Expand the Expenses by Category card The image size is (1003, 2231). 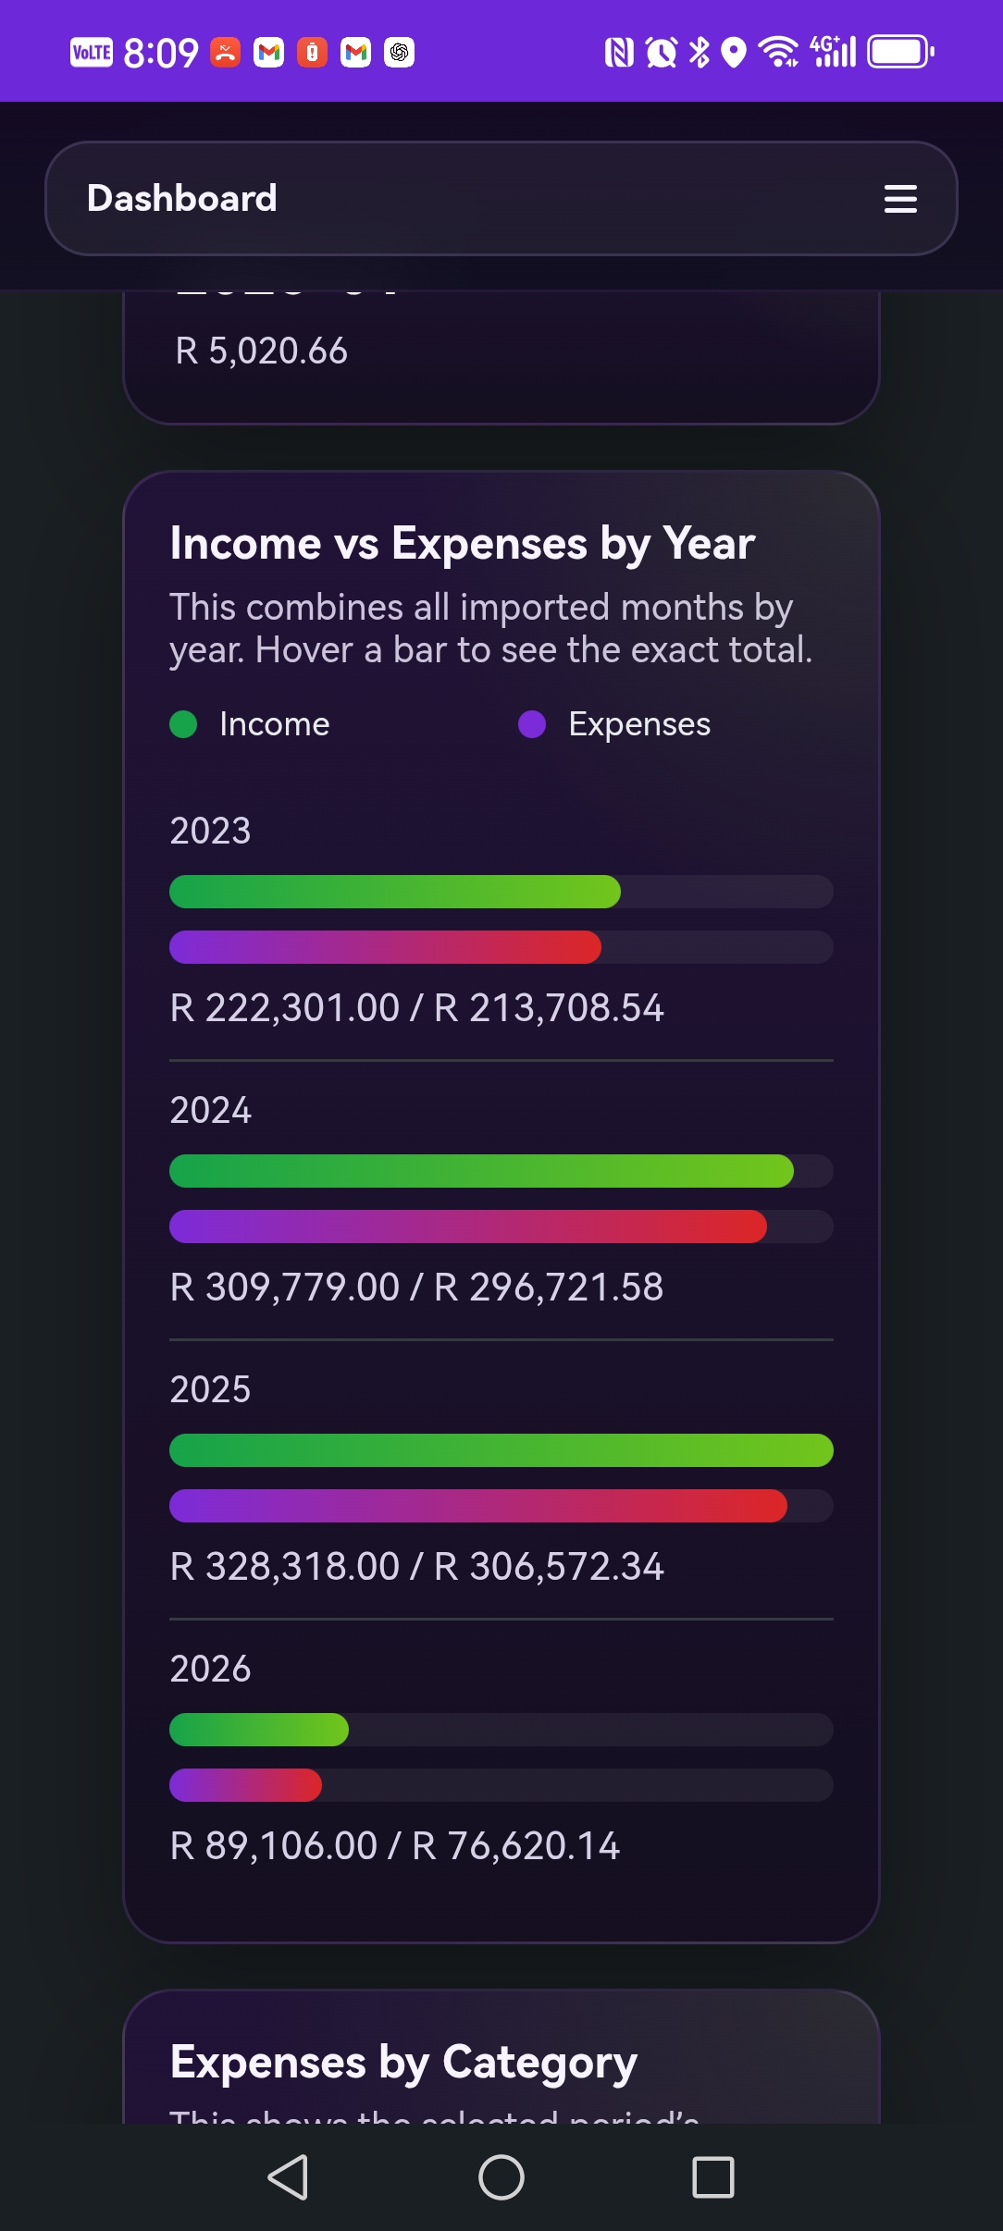pyautogui.click(x=403, y=2060)
